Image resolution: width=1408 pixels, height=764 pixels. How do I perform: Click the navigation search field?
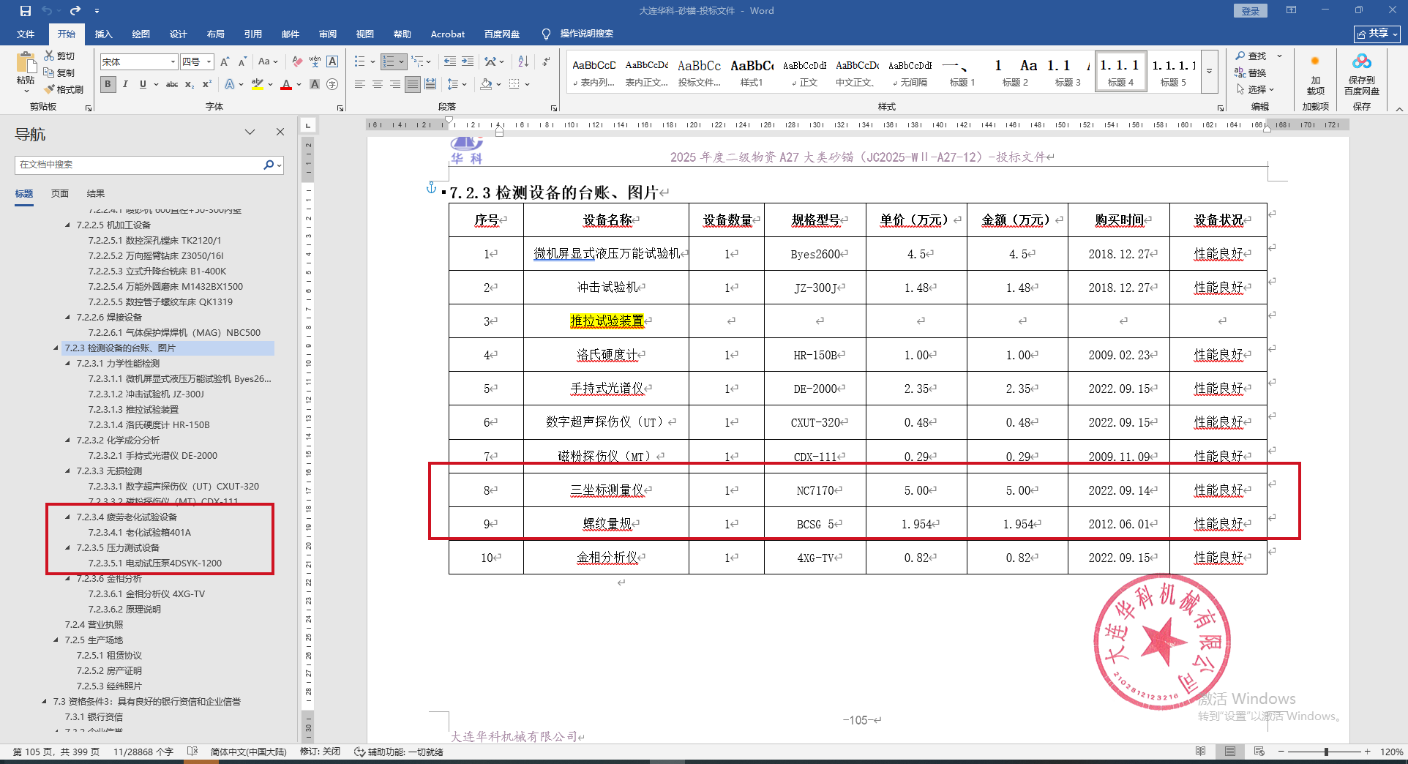(140, 165)
